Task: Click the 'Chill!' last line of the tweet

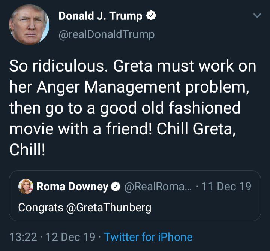Action: point(27,150)
